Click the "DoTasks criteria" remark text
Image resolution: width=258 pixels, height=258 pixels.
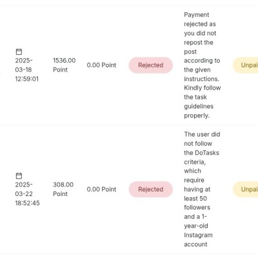[201, 157]
